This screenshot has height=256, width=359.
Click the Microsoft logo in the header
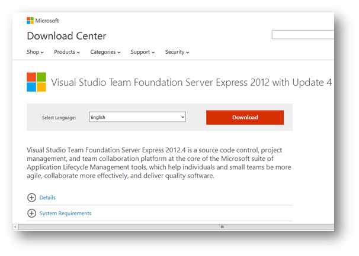43,21
